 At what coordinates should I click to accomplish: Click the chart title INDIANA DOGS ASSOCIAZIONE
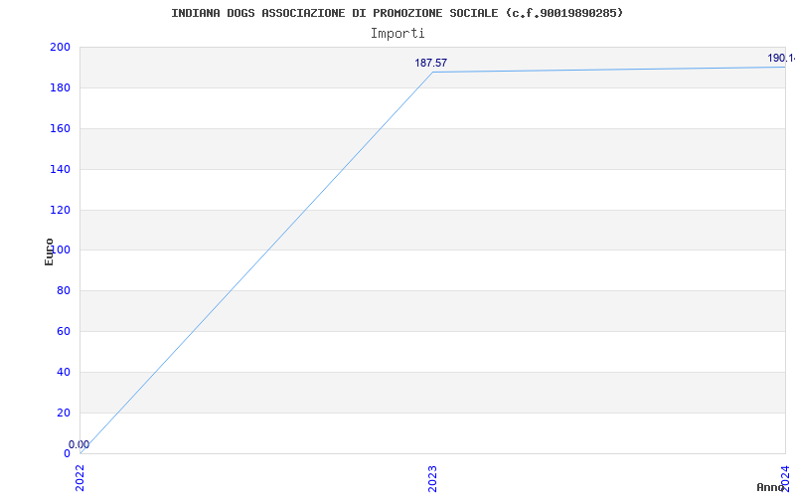point(397,13)
